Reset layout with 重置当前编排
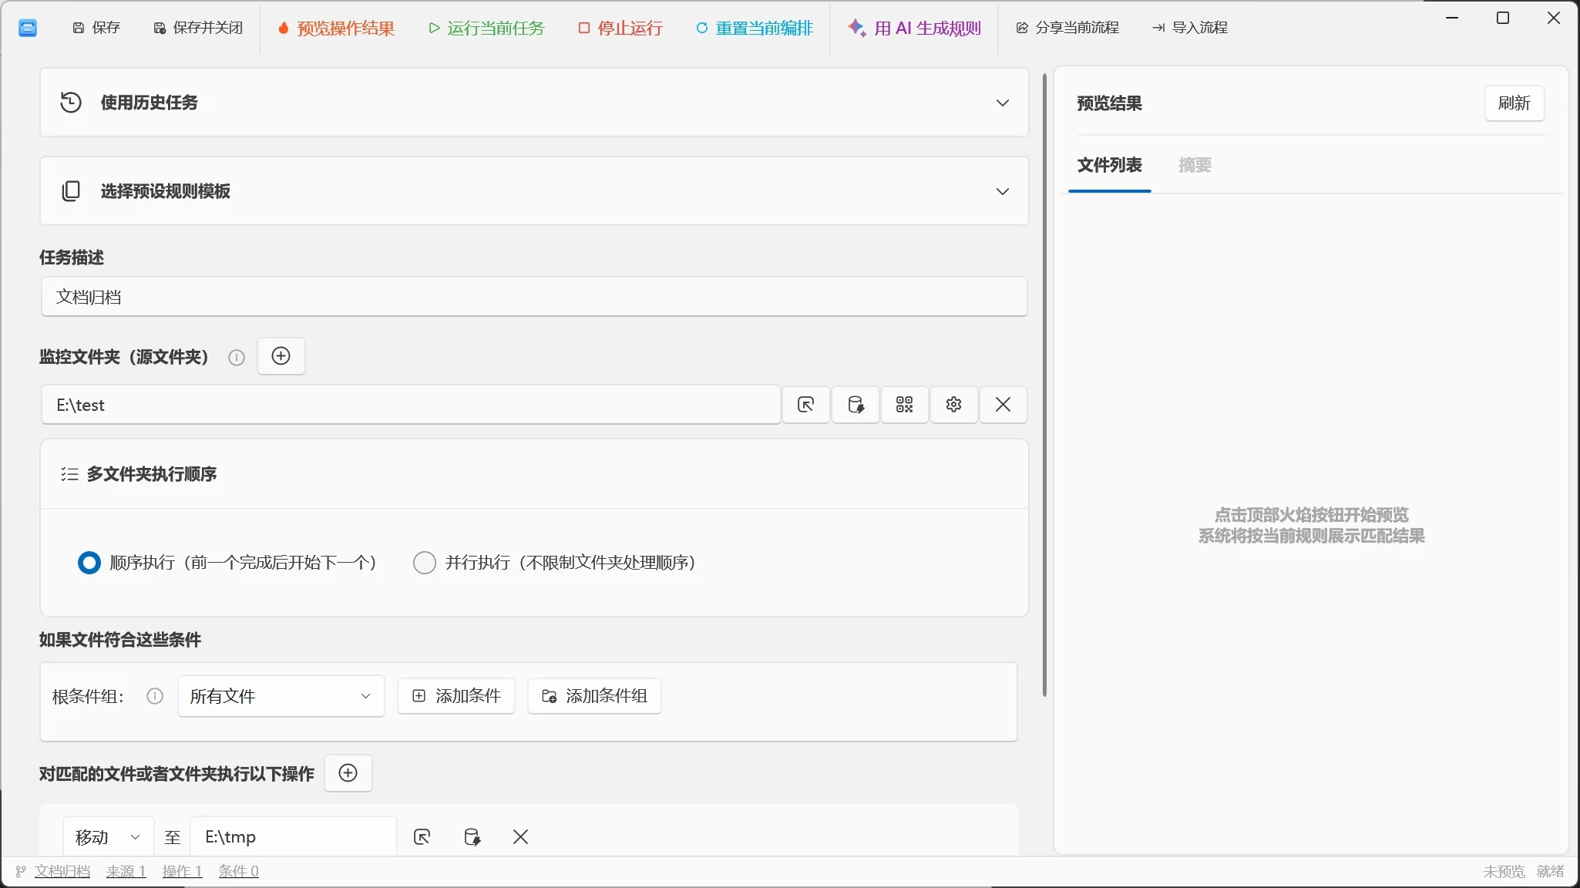Image resolution: width=1580 pixels, height=888 pixels. (755, 29)
